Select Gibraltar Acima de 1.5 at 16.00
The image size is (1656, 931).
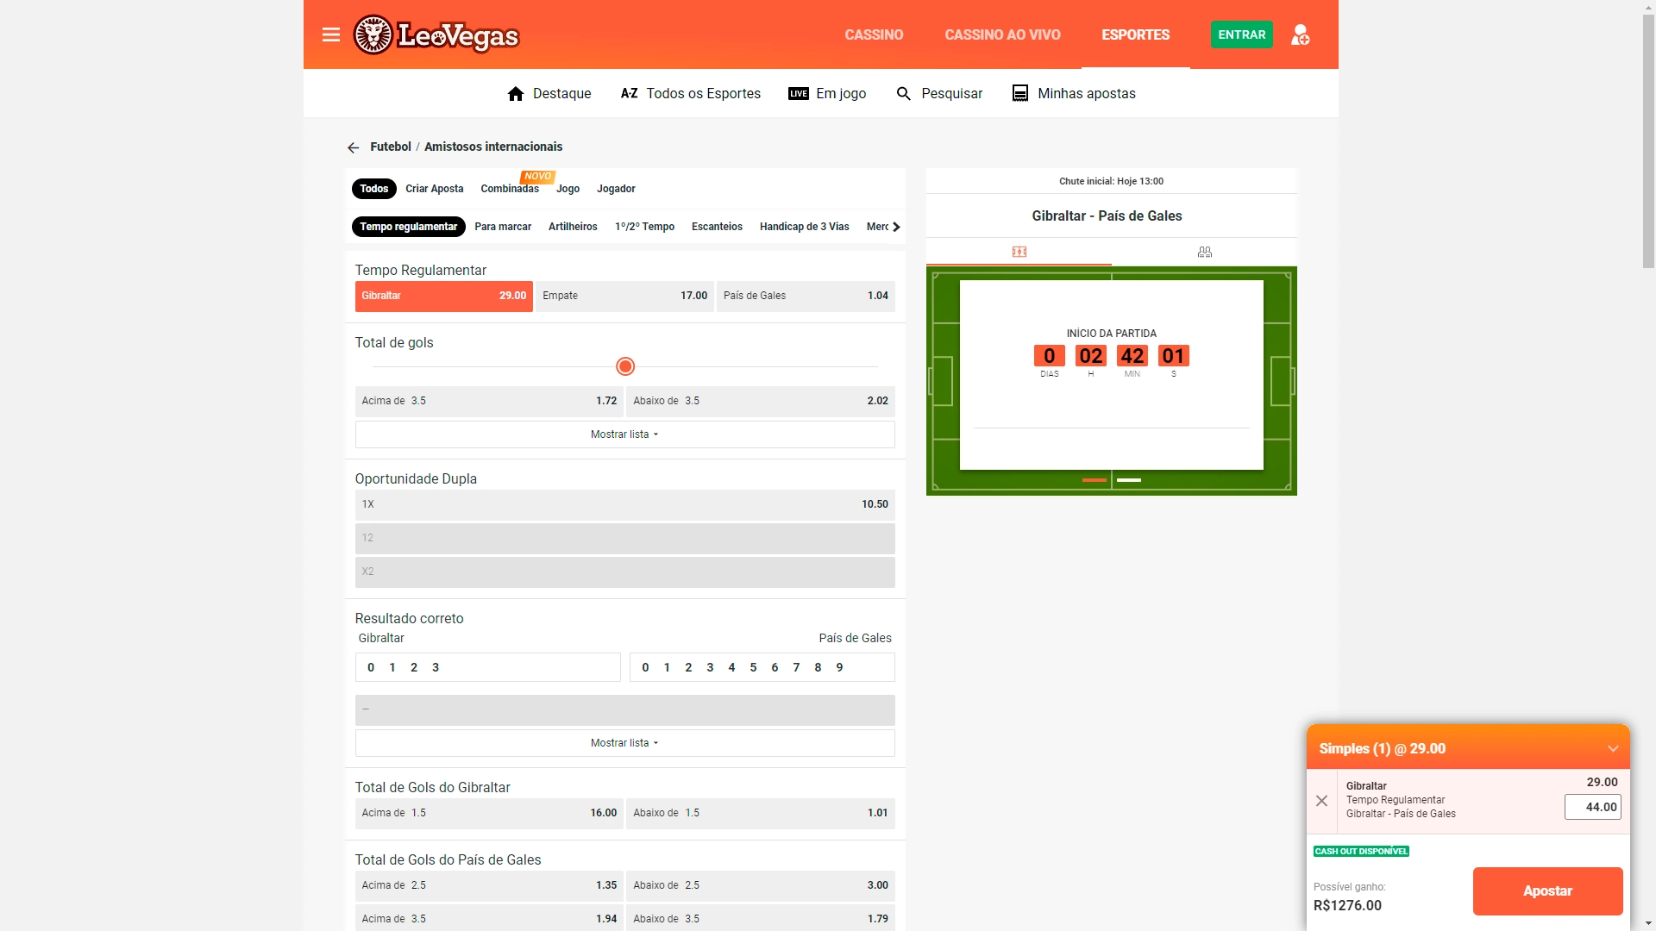(489, 813)
